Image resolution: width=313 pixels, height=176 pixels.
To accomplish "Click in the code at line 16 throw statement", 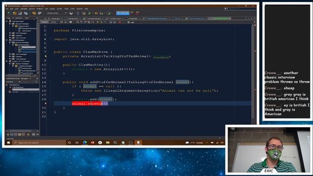I will (150, 91).
